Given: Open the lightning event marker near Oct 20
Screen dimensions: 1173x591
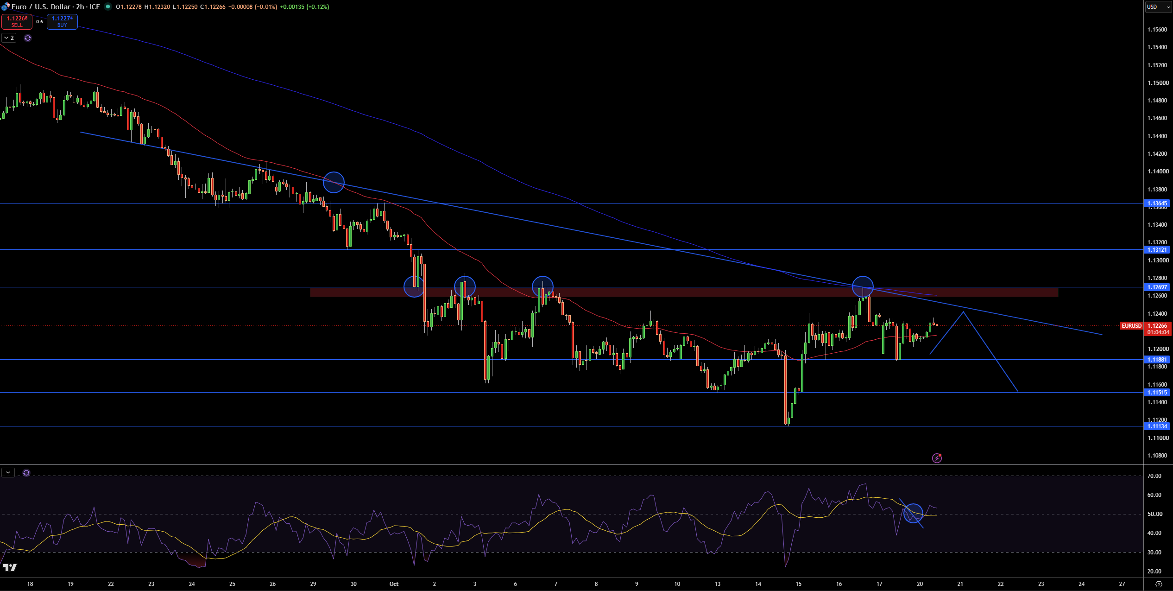Looking at the screenshot, I should pos(937,458).
